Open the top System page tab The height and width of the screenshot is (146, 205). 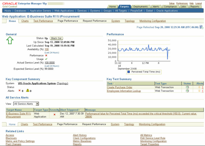pos(116,21)
